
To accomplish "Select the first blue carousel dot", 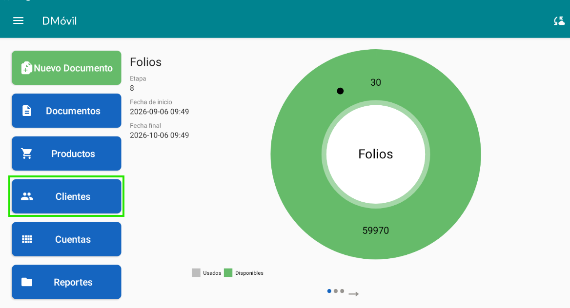I will point(329,291).
